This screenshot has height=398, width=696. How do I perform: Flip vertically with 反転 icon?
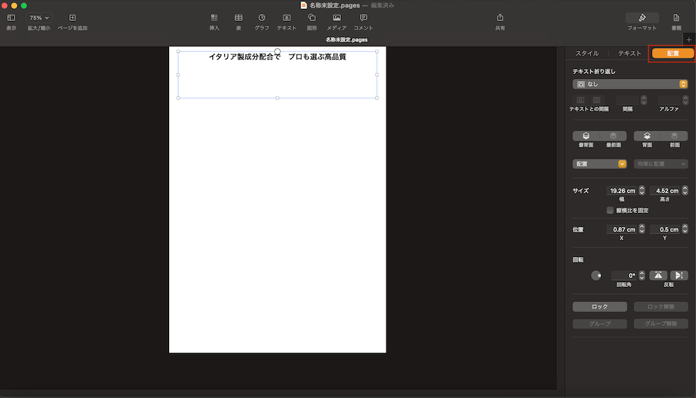(679, 276)
